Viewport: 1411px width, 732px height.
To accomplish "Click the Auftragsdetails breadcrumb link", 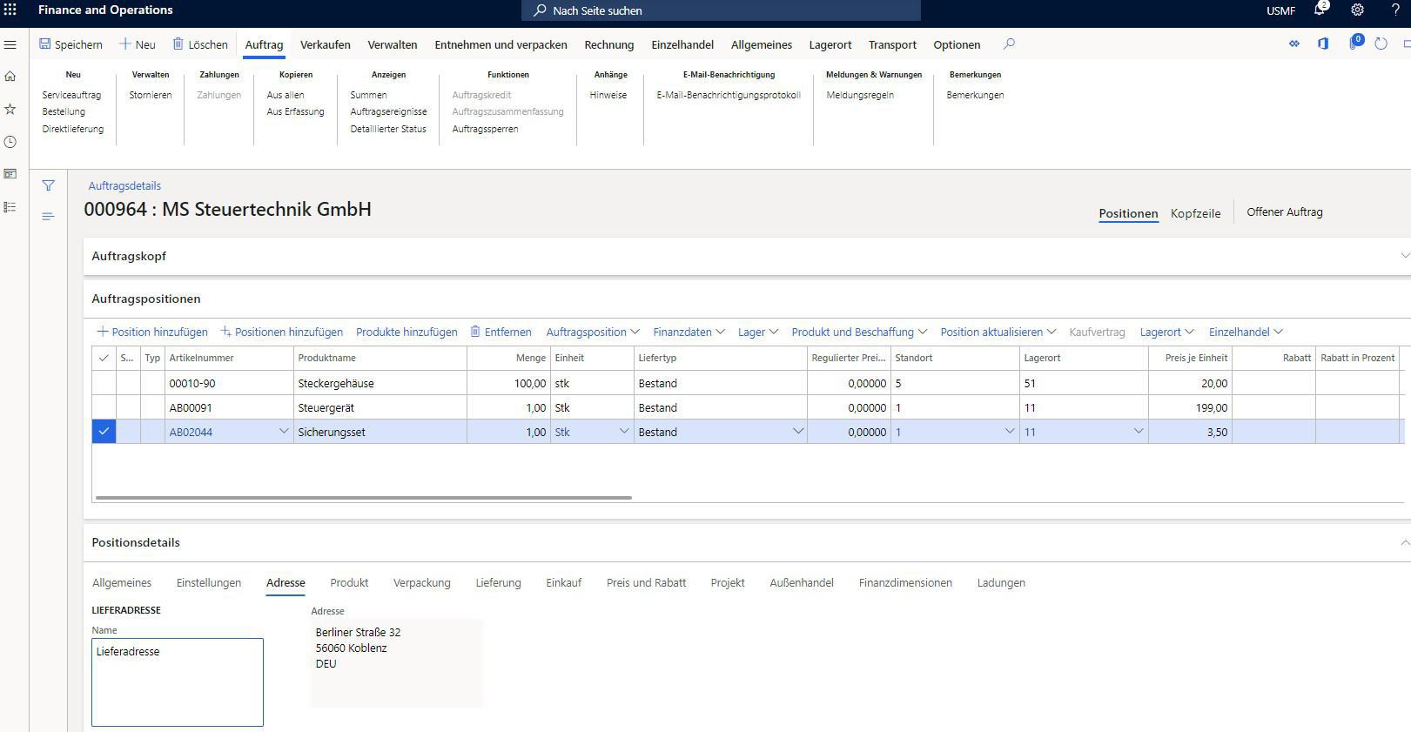I will (124, 185).
